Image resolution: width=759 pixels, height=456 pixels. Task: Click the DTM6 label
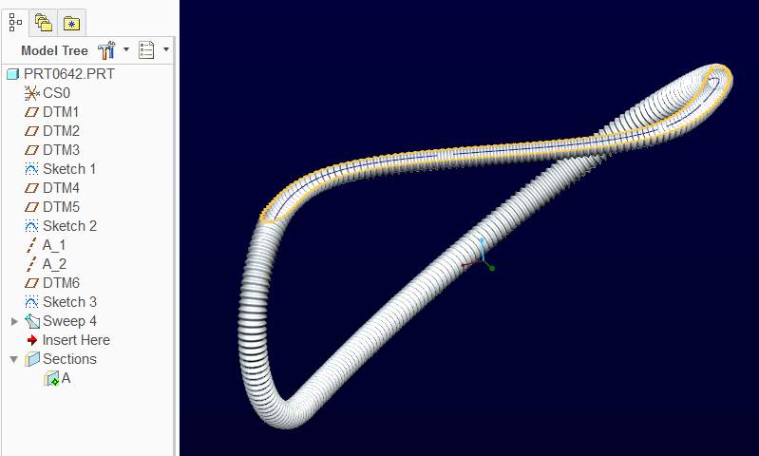[x=61, y=283]
